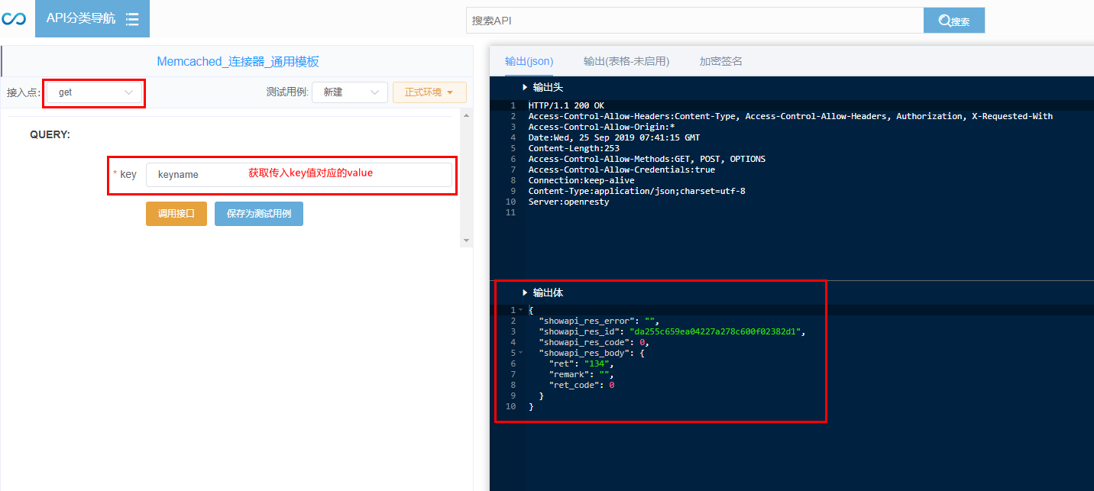
Task: Click the "showapi_res_error" line
Action: pos(598,321)
